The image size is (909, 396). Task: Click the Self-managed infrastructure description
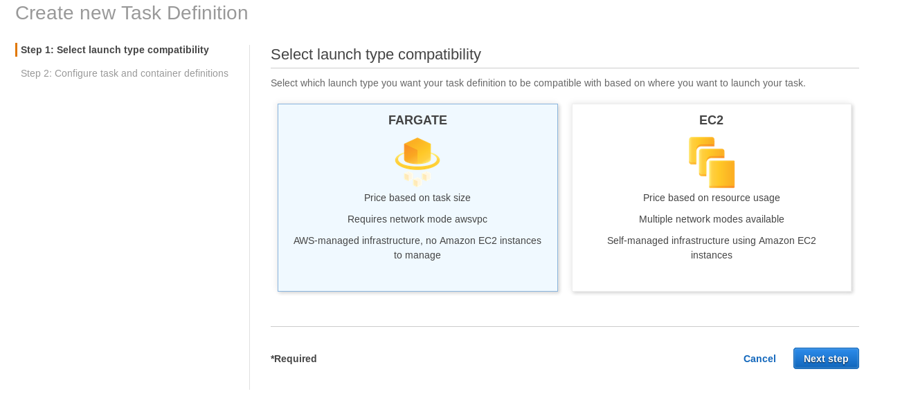[711, 247]
